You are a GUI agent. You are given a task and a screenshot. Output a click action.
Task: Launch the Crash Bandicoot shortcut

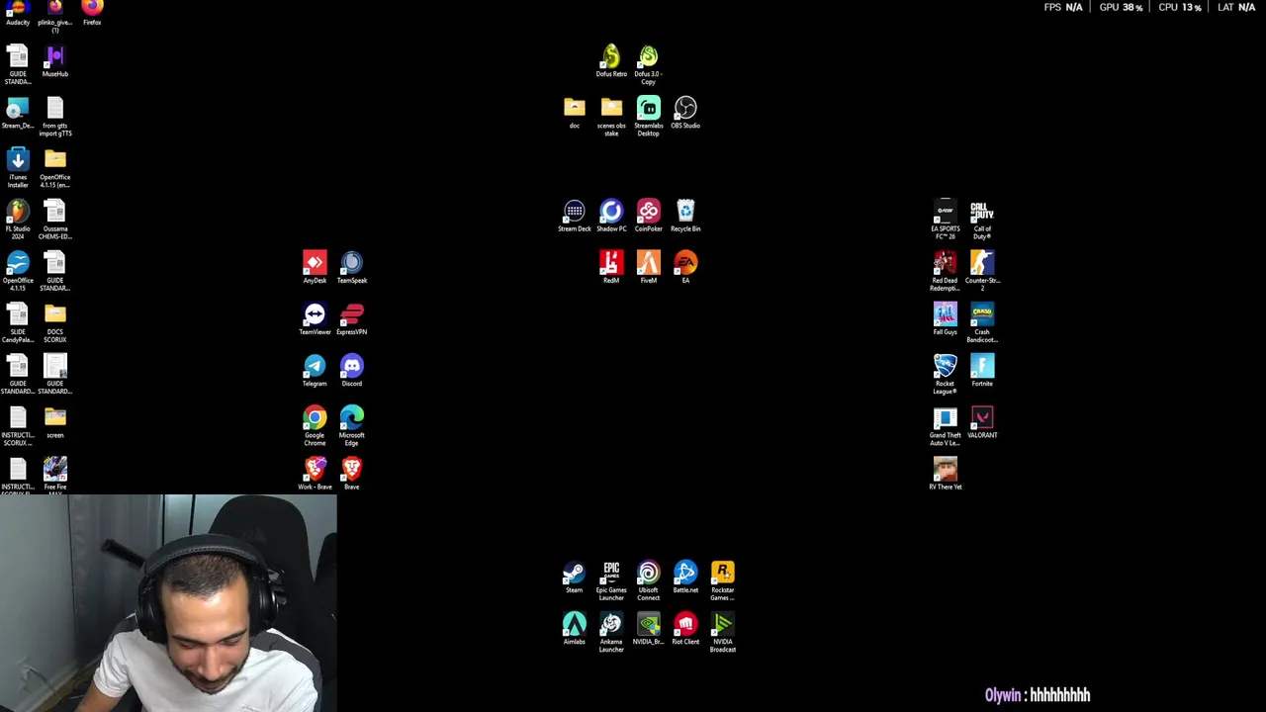click(982, 321)
